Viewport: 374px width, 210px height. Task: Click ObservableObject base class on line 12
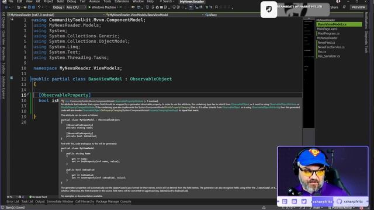click(151, 79)
